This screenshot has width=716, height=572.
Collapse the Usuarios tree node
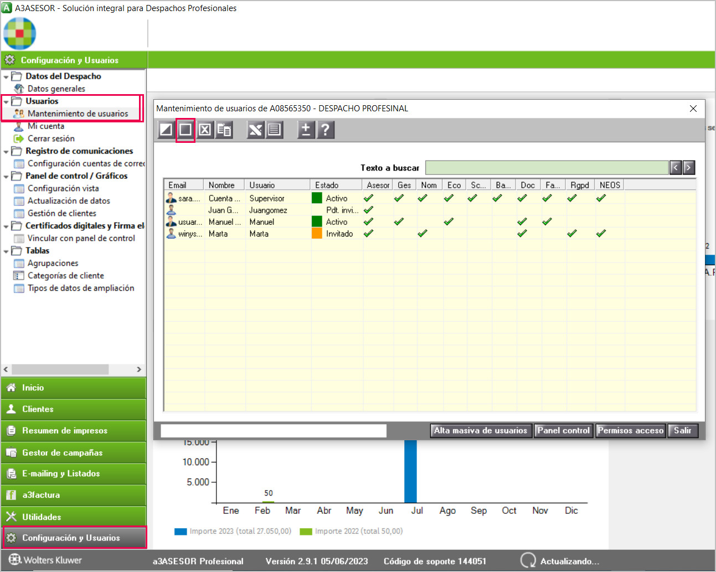(x=6, y=102)
